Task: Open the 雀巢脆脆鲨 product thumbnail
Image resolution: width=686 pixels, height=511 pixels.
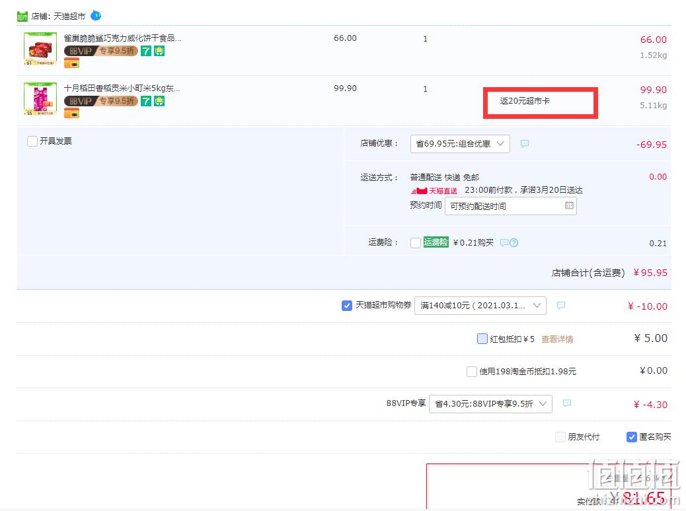Action: tap(40, 49)
